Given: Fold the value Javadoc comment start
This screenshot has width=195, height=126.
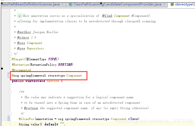Looking at the screenshot, I should pyautogui.click(x=10, y=91).
